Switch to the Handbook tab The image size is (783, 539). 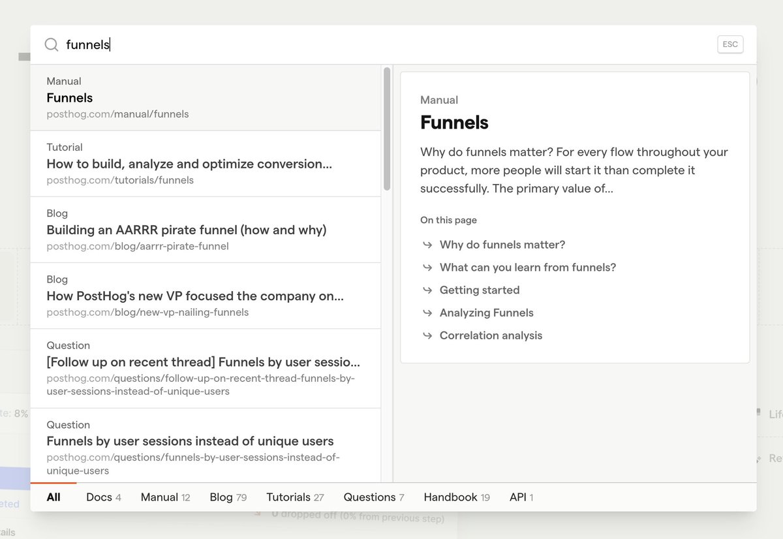pos(457,497)
